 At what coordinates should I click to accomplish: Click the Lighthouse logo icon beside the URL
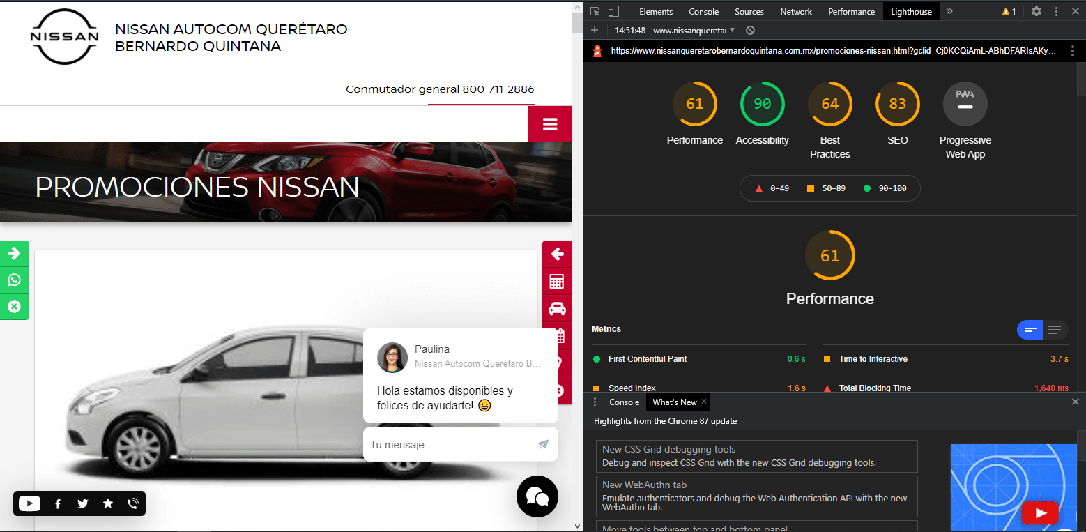coord(597,51)
